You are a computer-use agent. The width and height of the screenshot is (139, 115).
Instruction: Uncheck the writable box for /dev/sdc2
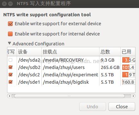pos(11,75)
